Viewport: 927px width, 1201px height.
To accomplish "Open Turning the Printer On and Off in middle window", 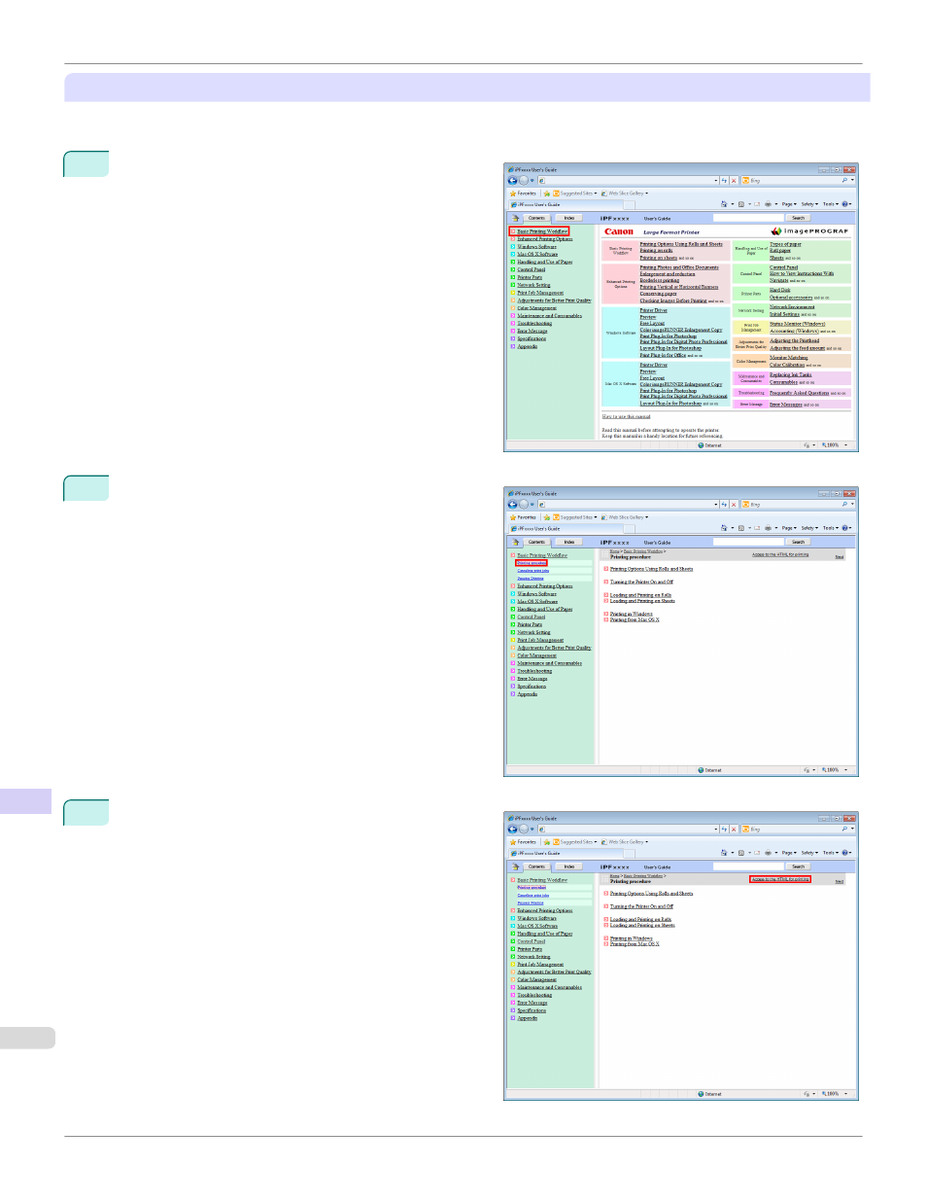I will 641,582.
